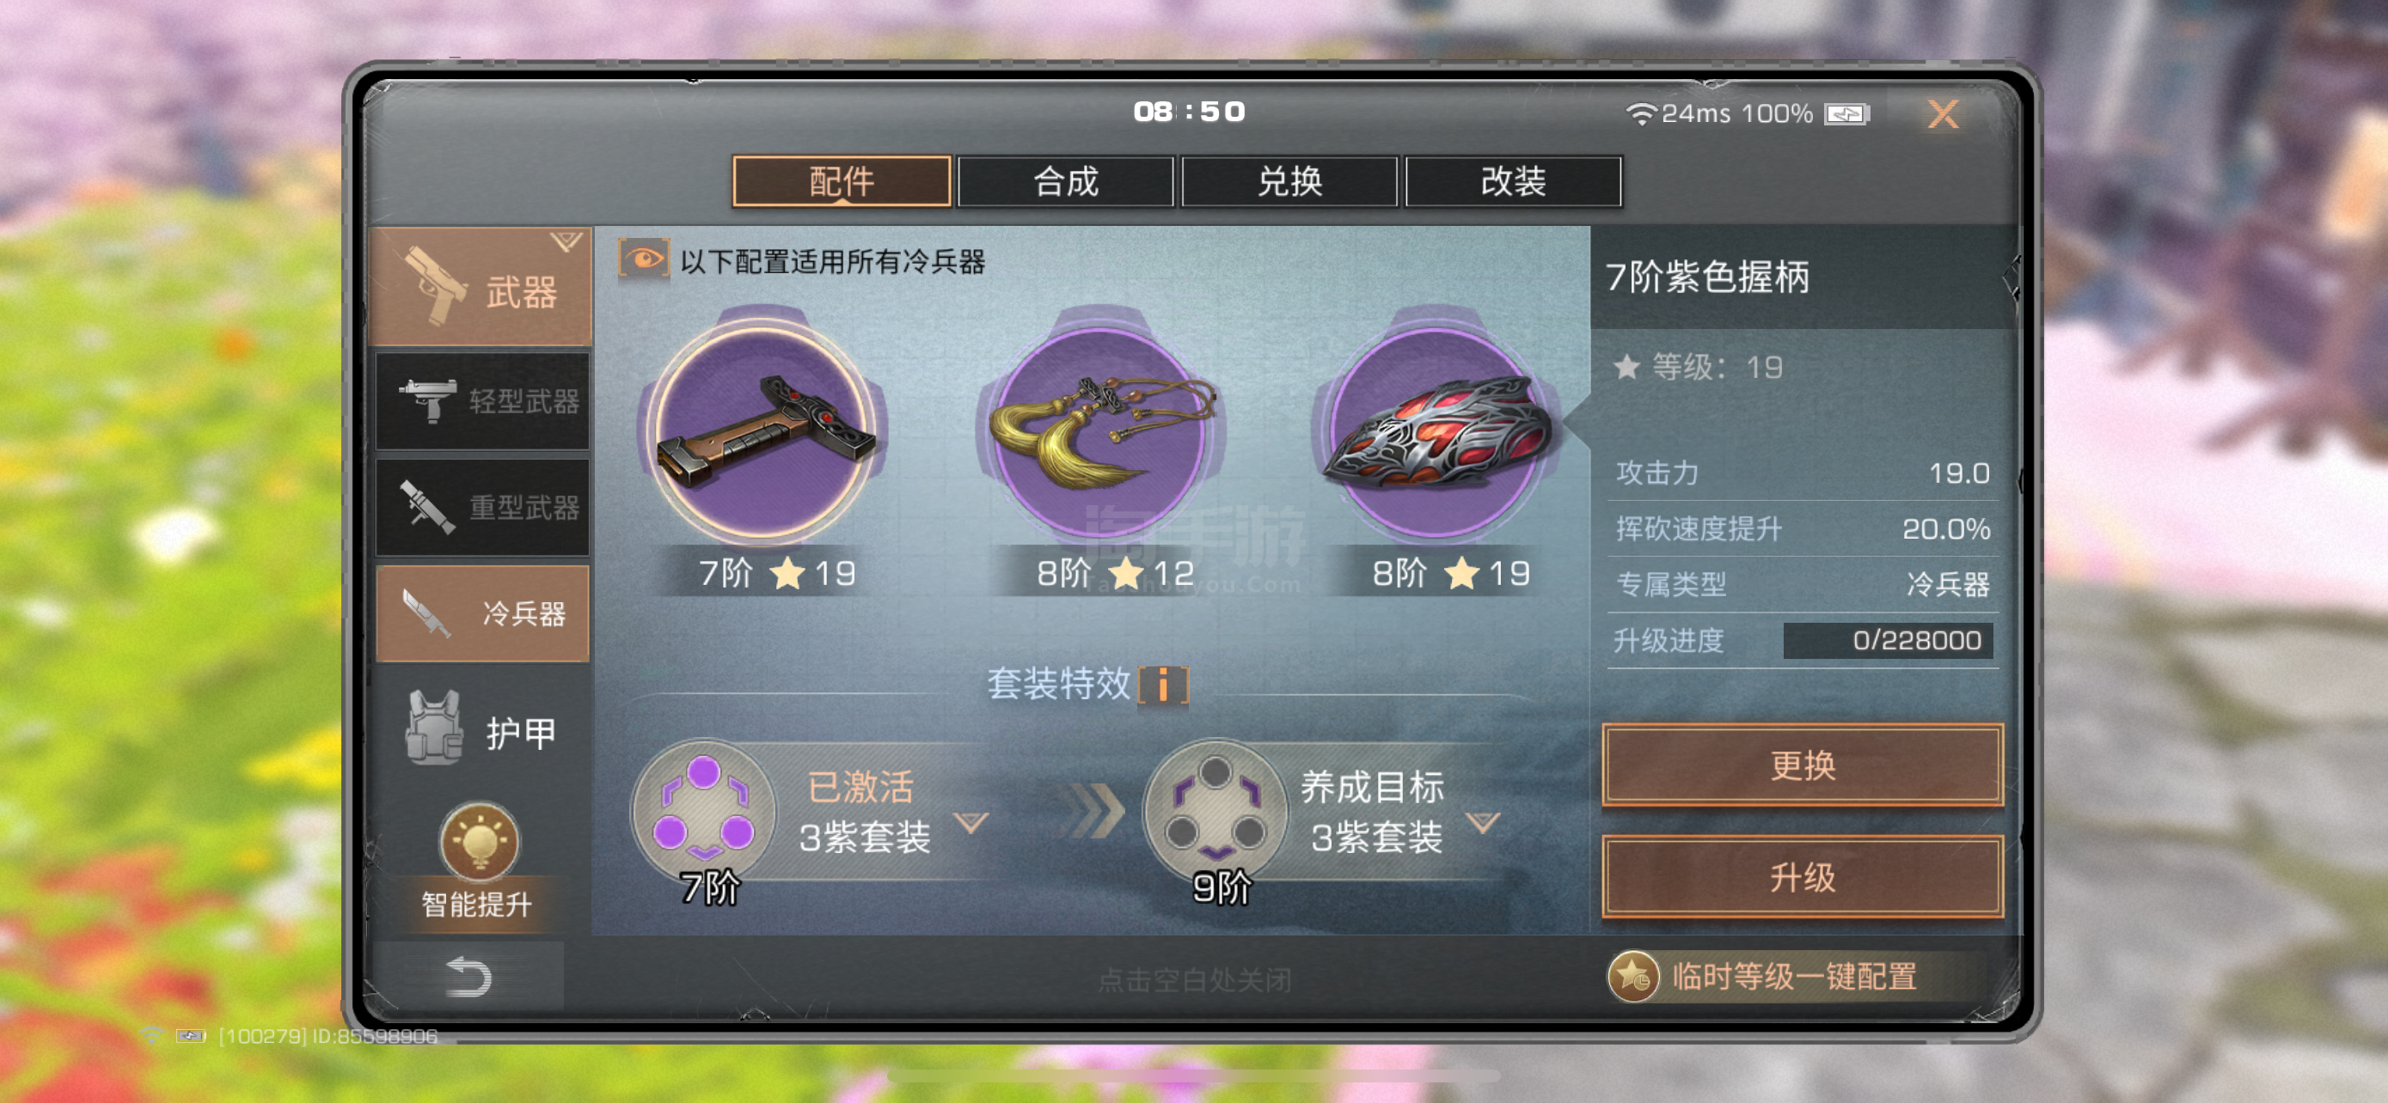Open the 套装特效 info icon
This screenshot has height=1103, width=2388.
coord(1163,685)
